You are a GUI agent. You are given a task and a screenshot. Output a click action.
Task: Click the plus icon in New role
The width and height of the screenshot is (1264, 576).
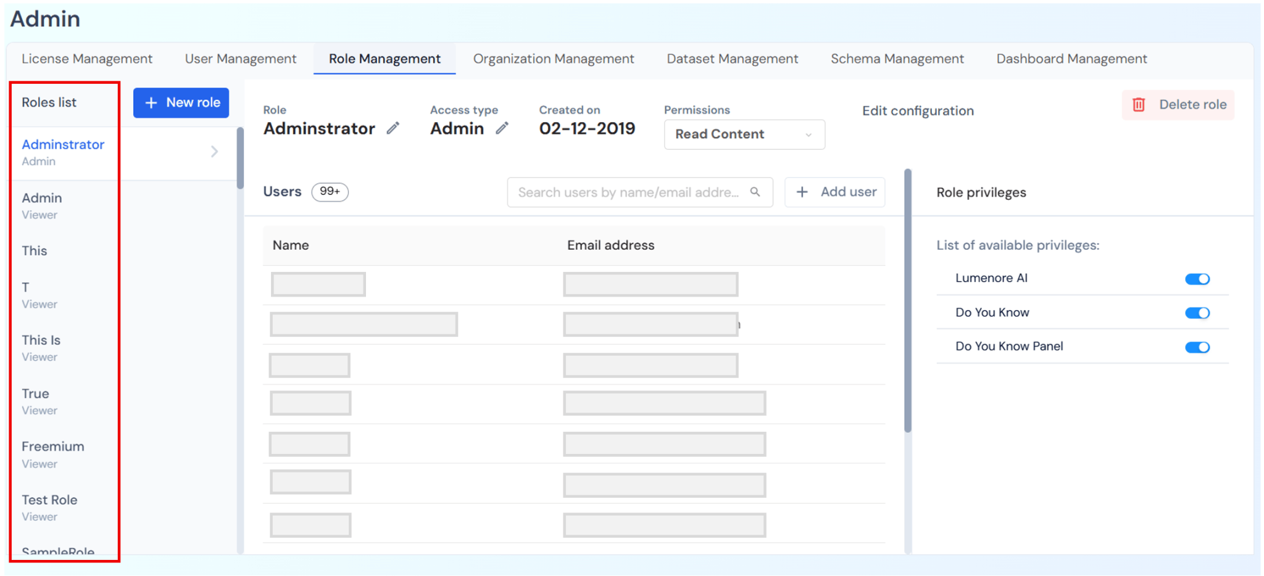coord(151,102)
